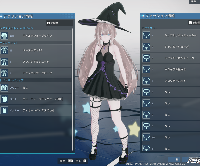Select empty accessory slot 7 なし
This screenshot has height=166, width=200.
tap(171, 103)
